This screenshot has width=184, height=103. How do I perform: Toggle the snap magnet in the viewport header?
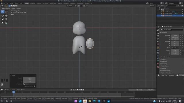79,6
